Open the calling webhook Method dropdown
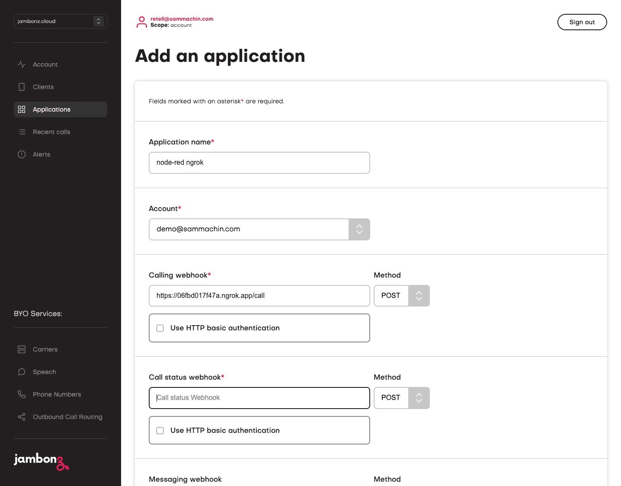This screenshot has height=486, width=621. [x=401, y=296]
